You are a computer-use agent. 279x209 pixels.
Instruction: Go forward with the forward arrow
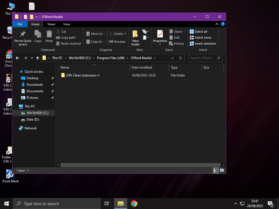(26, 58)
